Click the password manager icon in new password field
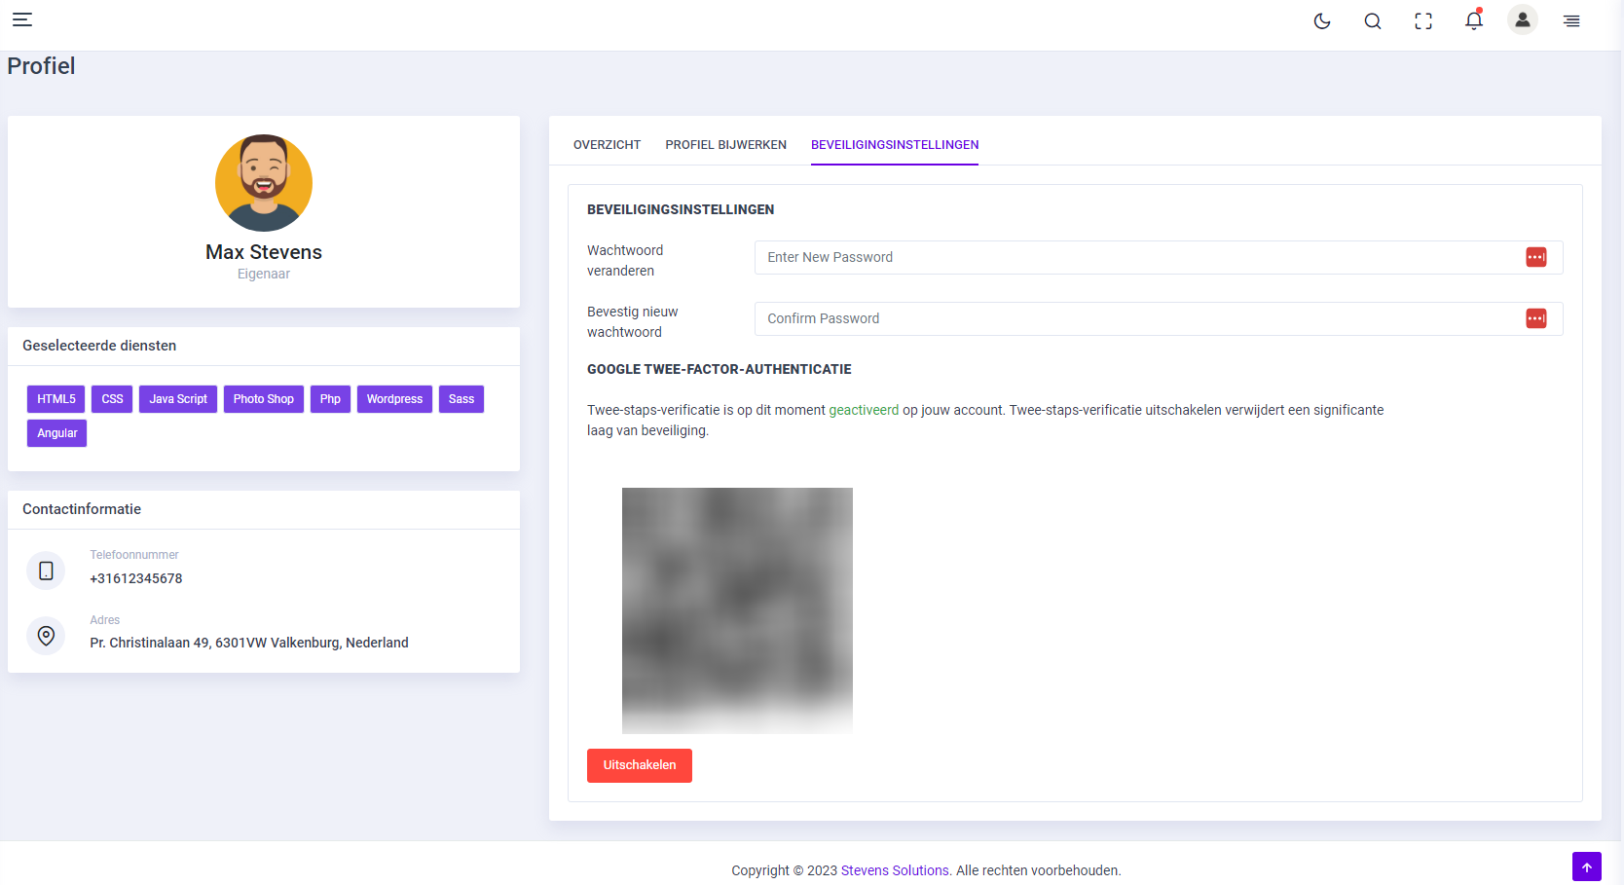 (1536, 257)
